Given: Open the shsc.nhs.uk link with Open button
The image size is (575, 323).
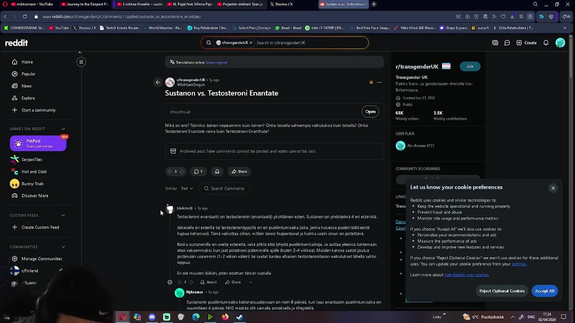Looking at the screenshot, I should [x=370, y=112].
